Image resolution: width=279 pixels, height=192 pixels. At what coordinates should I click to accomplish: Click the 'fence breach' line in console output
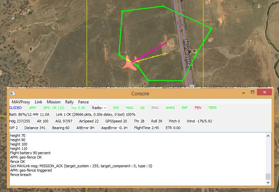[x=21, y=175]
